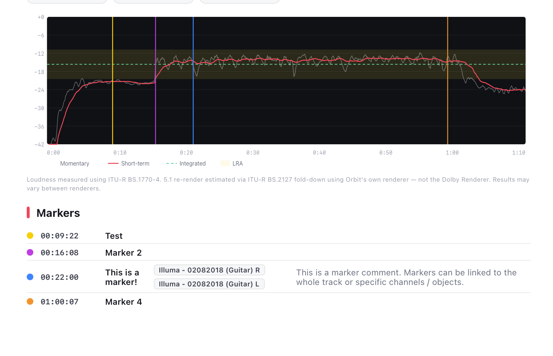Viewport: 553px width, 356px height.
Task: Click the purple dot for Marker 2
Action: click(x=30, y=252)
